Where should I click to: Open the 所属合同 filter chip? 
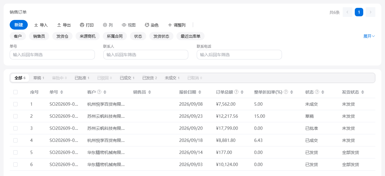coord(115,36)
